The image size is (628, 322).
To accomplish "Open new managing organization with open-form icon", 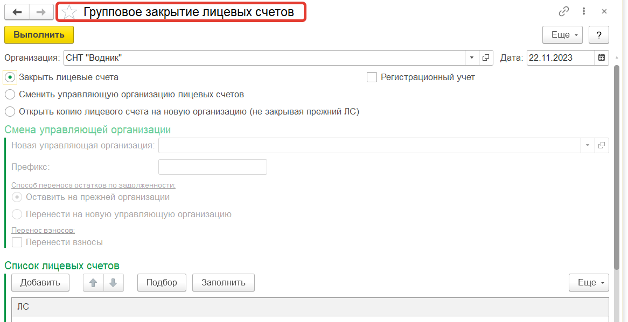I will coord(602,146).
